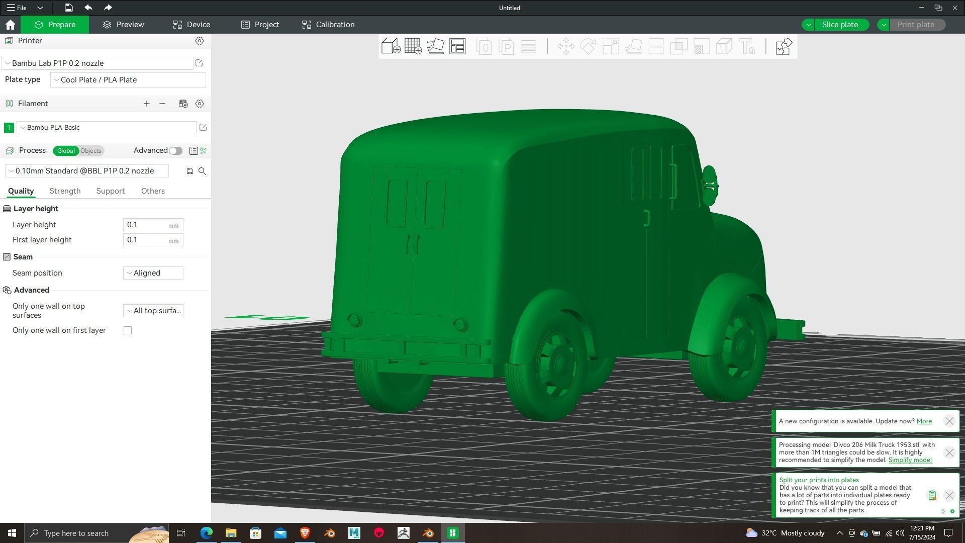This screenshot has height=543, width=965.
Task: Click the Home icon
Action: [10, 25]
